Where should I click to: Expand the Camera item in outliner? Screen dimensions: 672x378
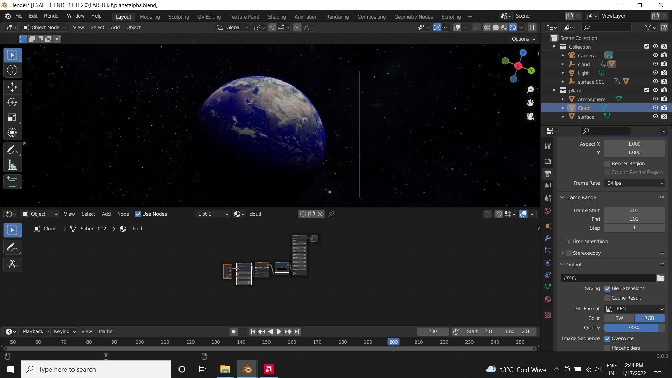point(563,55)
